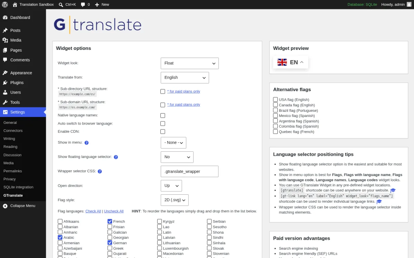
Task: Follow sub-domain 'for paid plans only' link
Action: tap(184, 105)
